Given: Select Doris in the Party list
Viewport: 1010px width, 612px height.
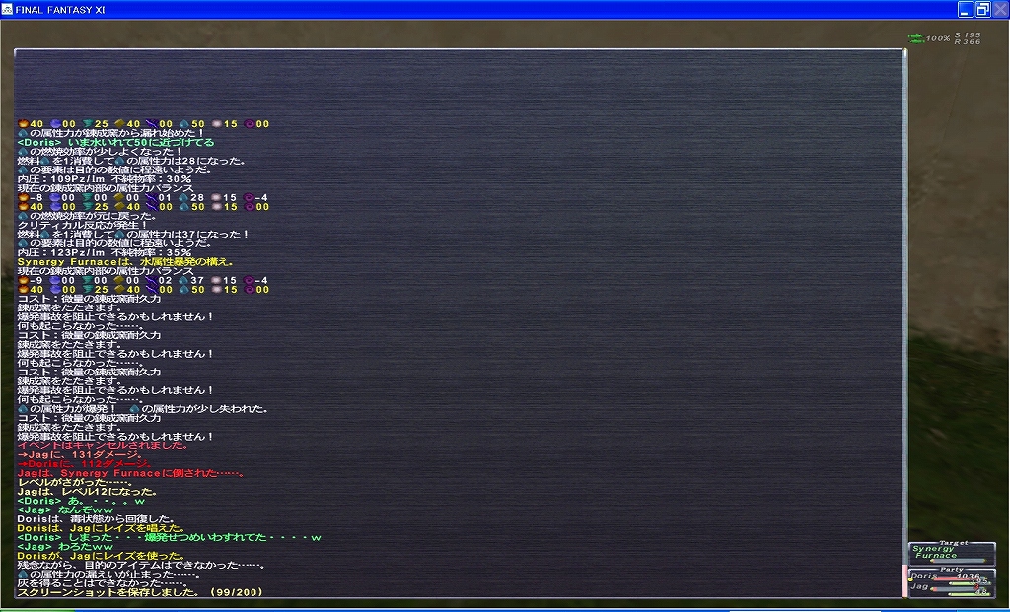Looking at the screenshot, I should coord(923,576).
